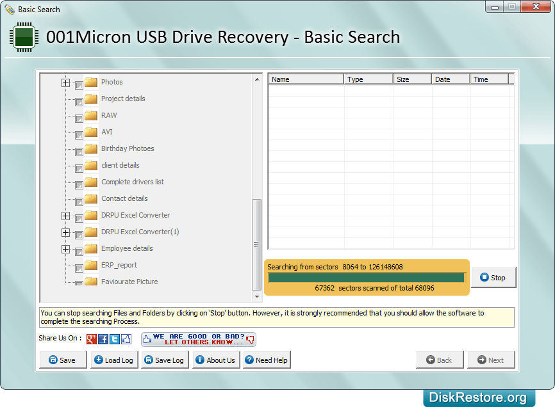This screenshot has height=407, width=555.
Task: Click the Save button
Action: pyautogui.click(x=63, y=360)
